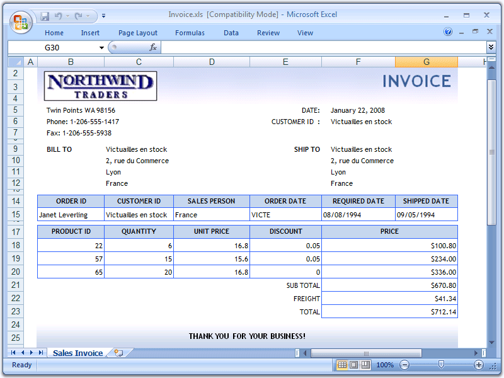The image size is (504, 378).
Task: Click horizontal scrollbar left arrow
Action: click(x=305, y=353)
